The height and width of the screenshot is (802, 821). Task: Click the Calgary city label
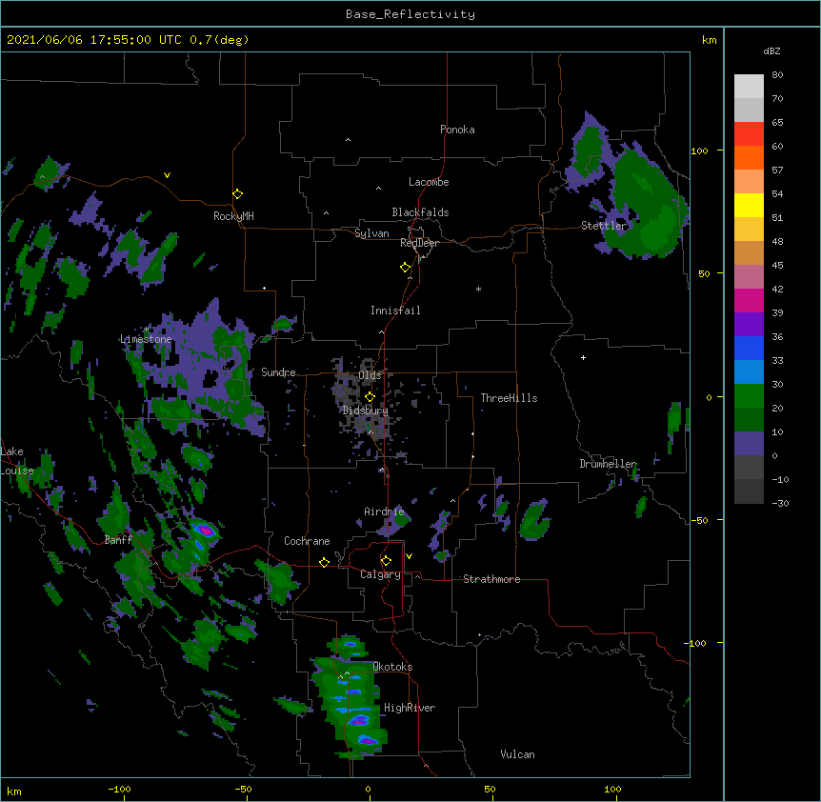tap(380, 574)
